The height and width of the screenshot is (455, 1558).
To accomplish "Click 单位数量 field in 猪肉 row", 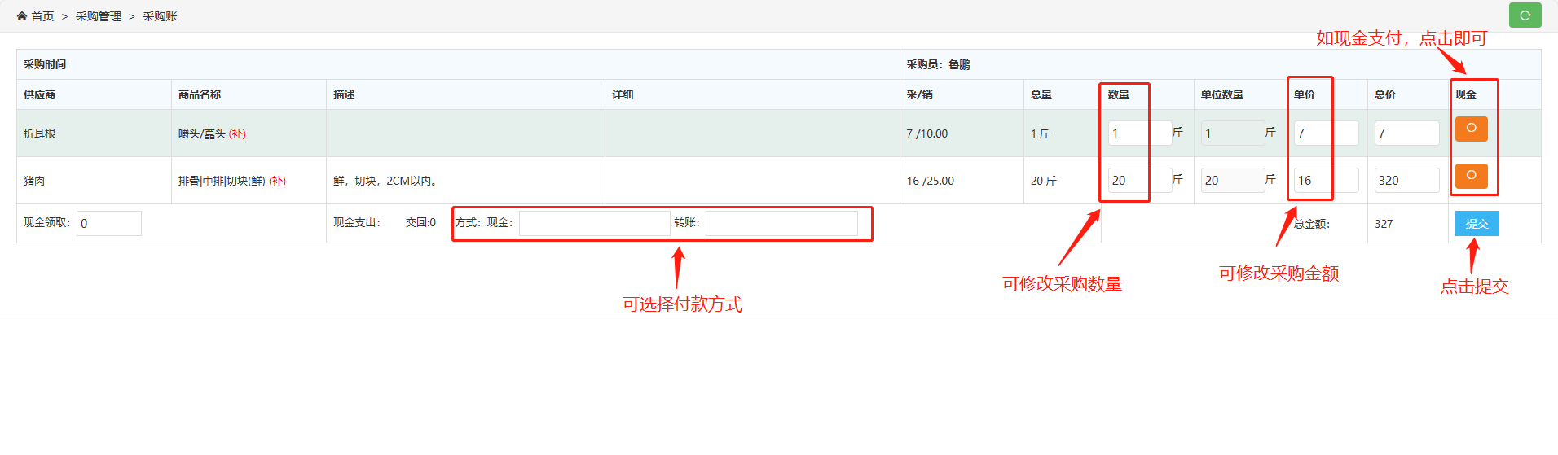I will pyautogui.click(x=1232, y=181).
